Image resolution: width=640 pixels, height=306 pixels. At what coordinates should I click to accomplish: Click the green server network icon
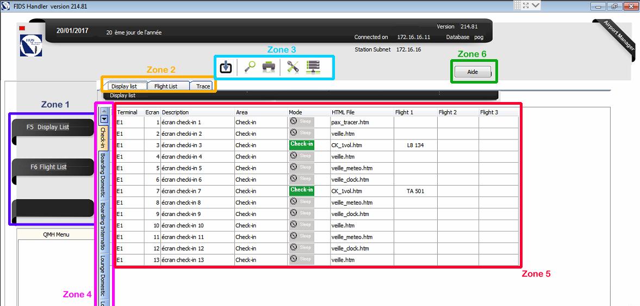click(313, 67)
